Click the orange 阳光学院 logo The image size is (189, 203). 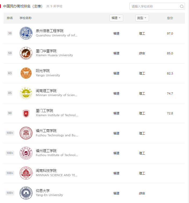[26, 73]
